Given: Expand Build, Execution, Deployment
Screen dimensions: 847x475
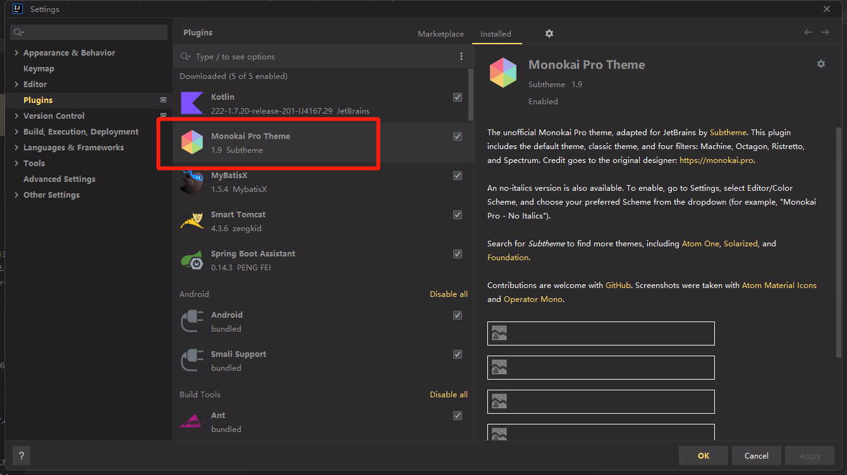Looking at the screenshot, I should point(16,131).
